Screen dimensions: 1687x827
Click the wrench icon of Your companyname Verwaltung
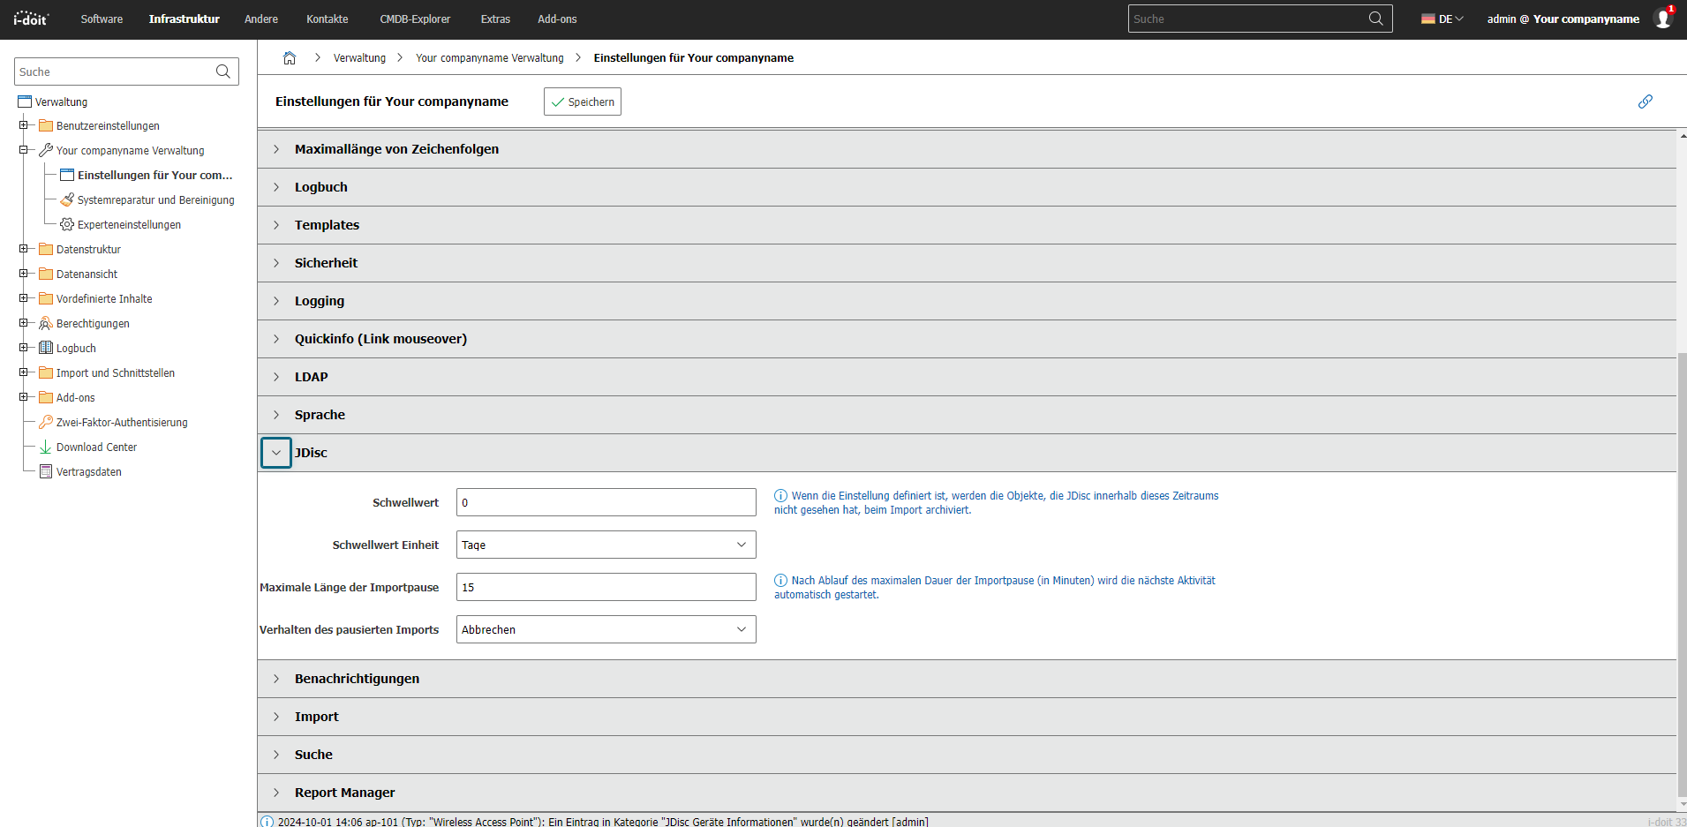click(x=46, y=151)
